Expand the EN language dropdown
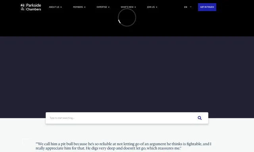 point(188,7)
